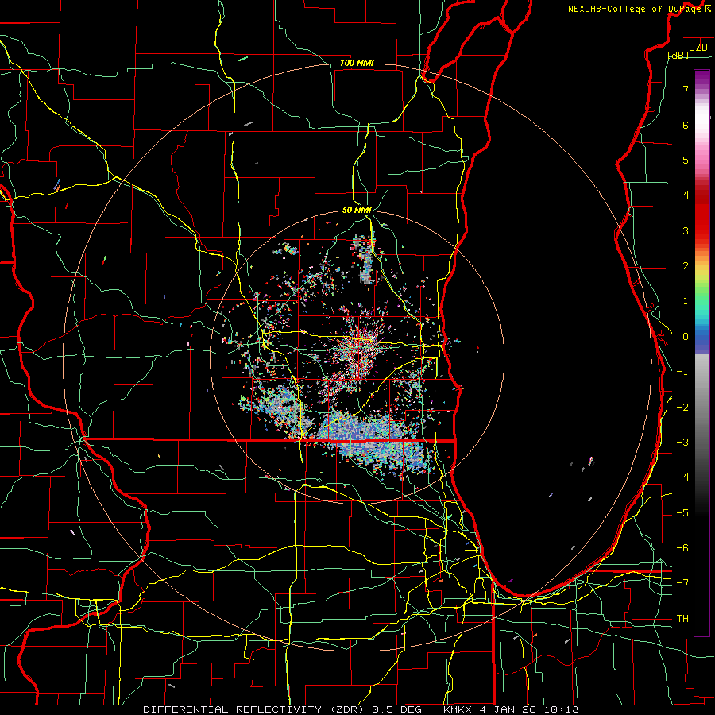This screenshot has height=715, width=715.
Task: Click the -4 value on the color scale
Action: [x=682, y=477]
